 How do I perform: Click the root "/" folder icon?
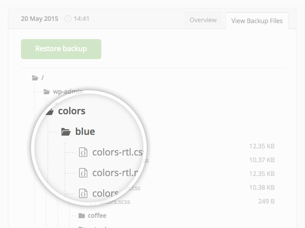[34, 77]
